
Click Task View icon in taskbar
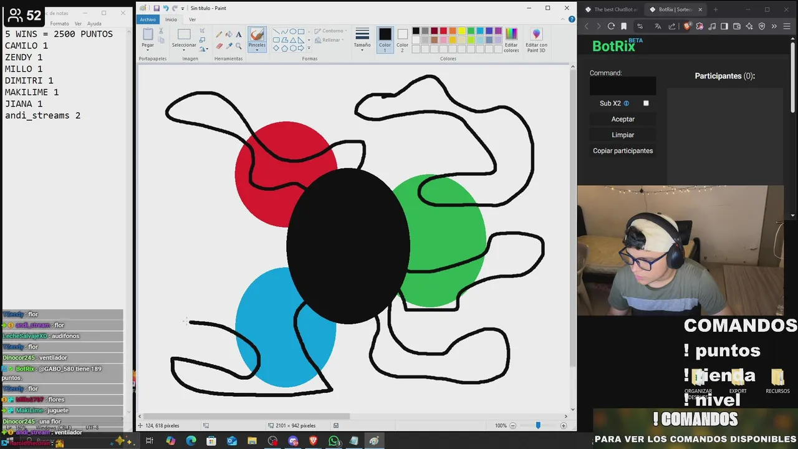coord(150,441)
